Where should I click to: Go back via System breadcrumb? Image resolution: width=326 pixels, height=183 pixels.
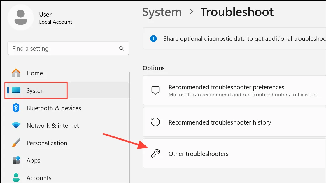point(162,12)
